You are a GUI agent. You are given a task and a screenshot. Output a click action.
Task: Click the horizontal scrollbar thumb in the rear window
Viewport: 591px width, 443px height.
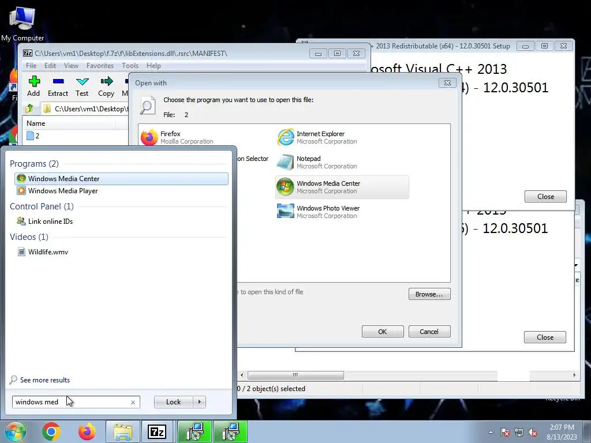(x=295, y=375)
